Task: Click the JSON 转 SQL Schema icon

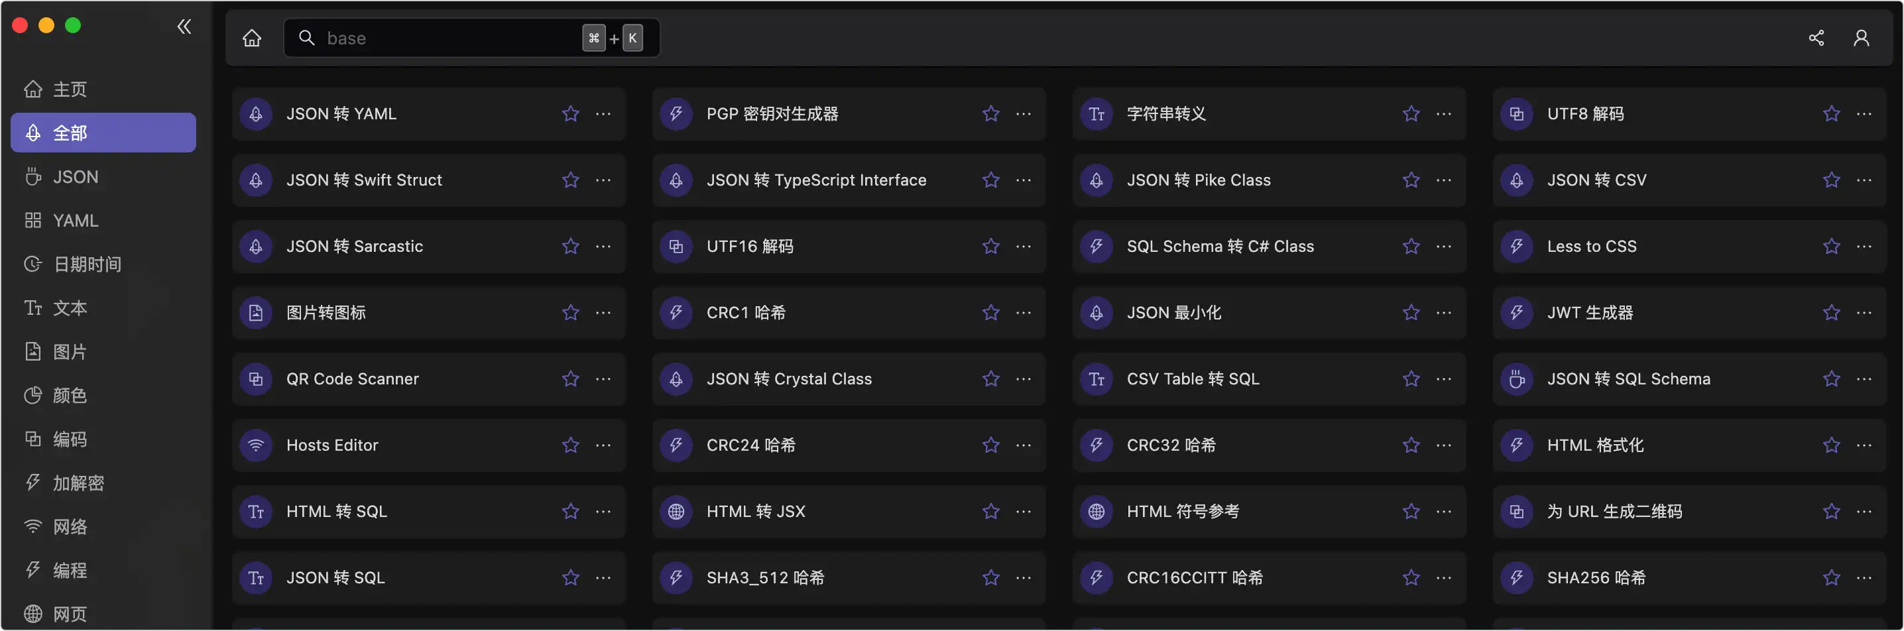Action: [x=1516, y=378]
